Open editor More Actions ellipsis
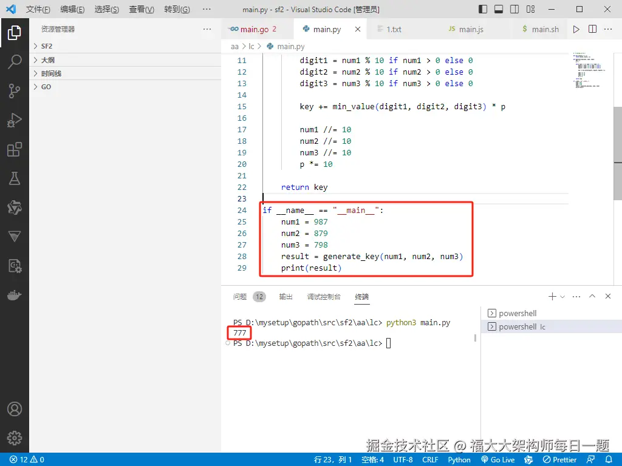The image size is (622, 466). pyautogui.click(x=607, y=29)
